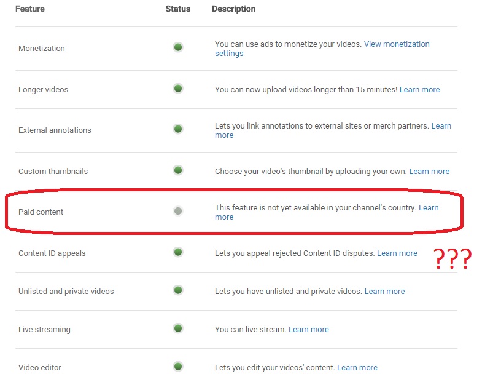Screen dimensions: 501x374
Task: Click the Unlisted and private videos status dot
Action: pos(178,290)
